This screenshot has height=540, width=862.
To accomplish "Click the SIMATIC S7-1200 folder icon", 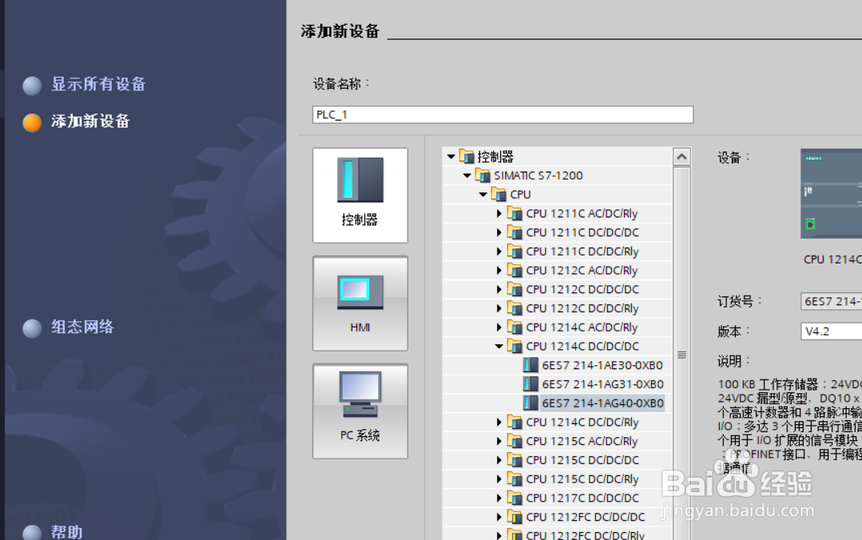I will tap(482, 176).
